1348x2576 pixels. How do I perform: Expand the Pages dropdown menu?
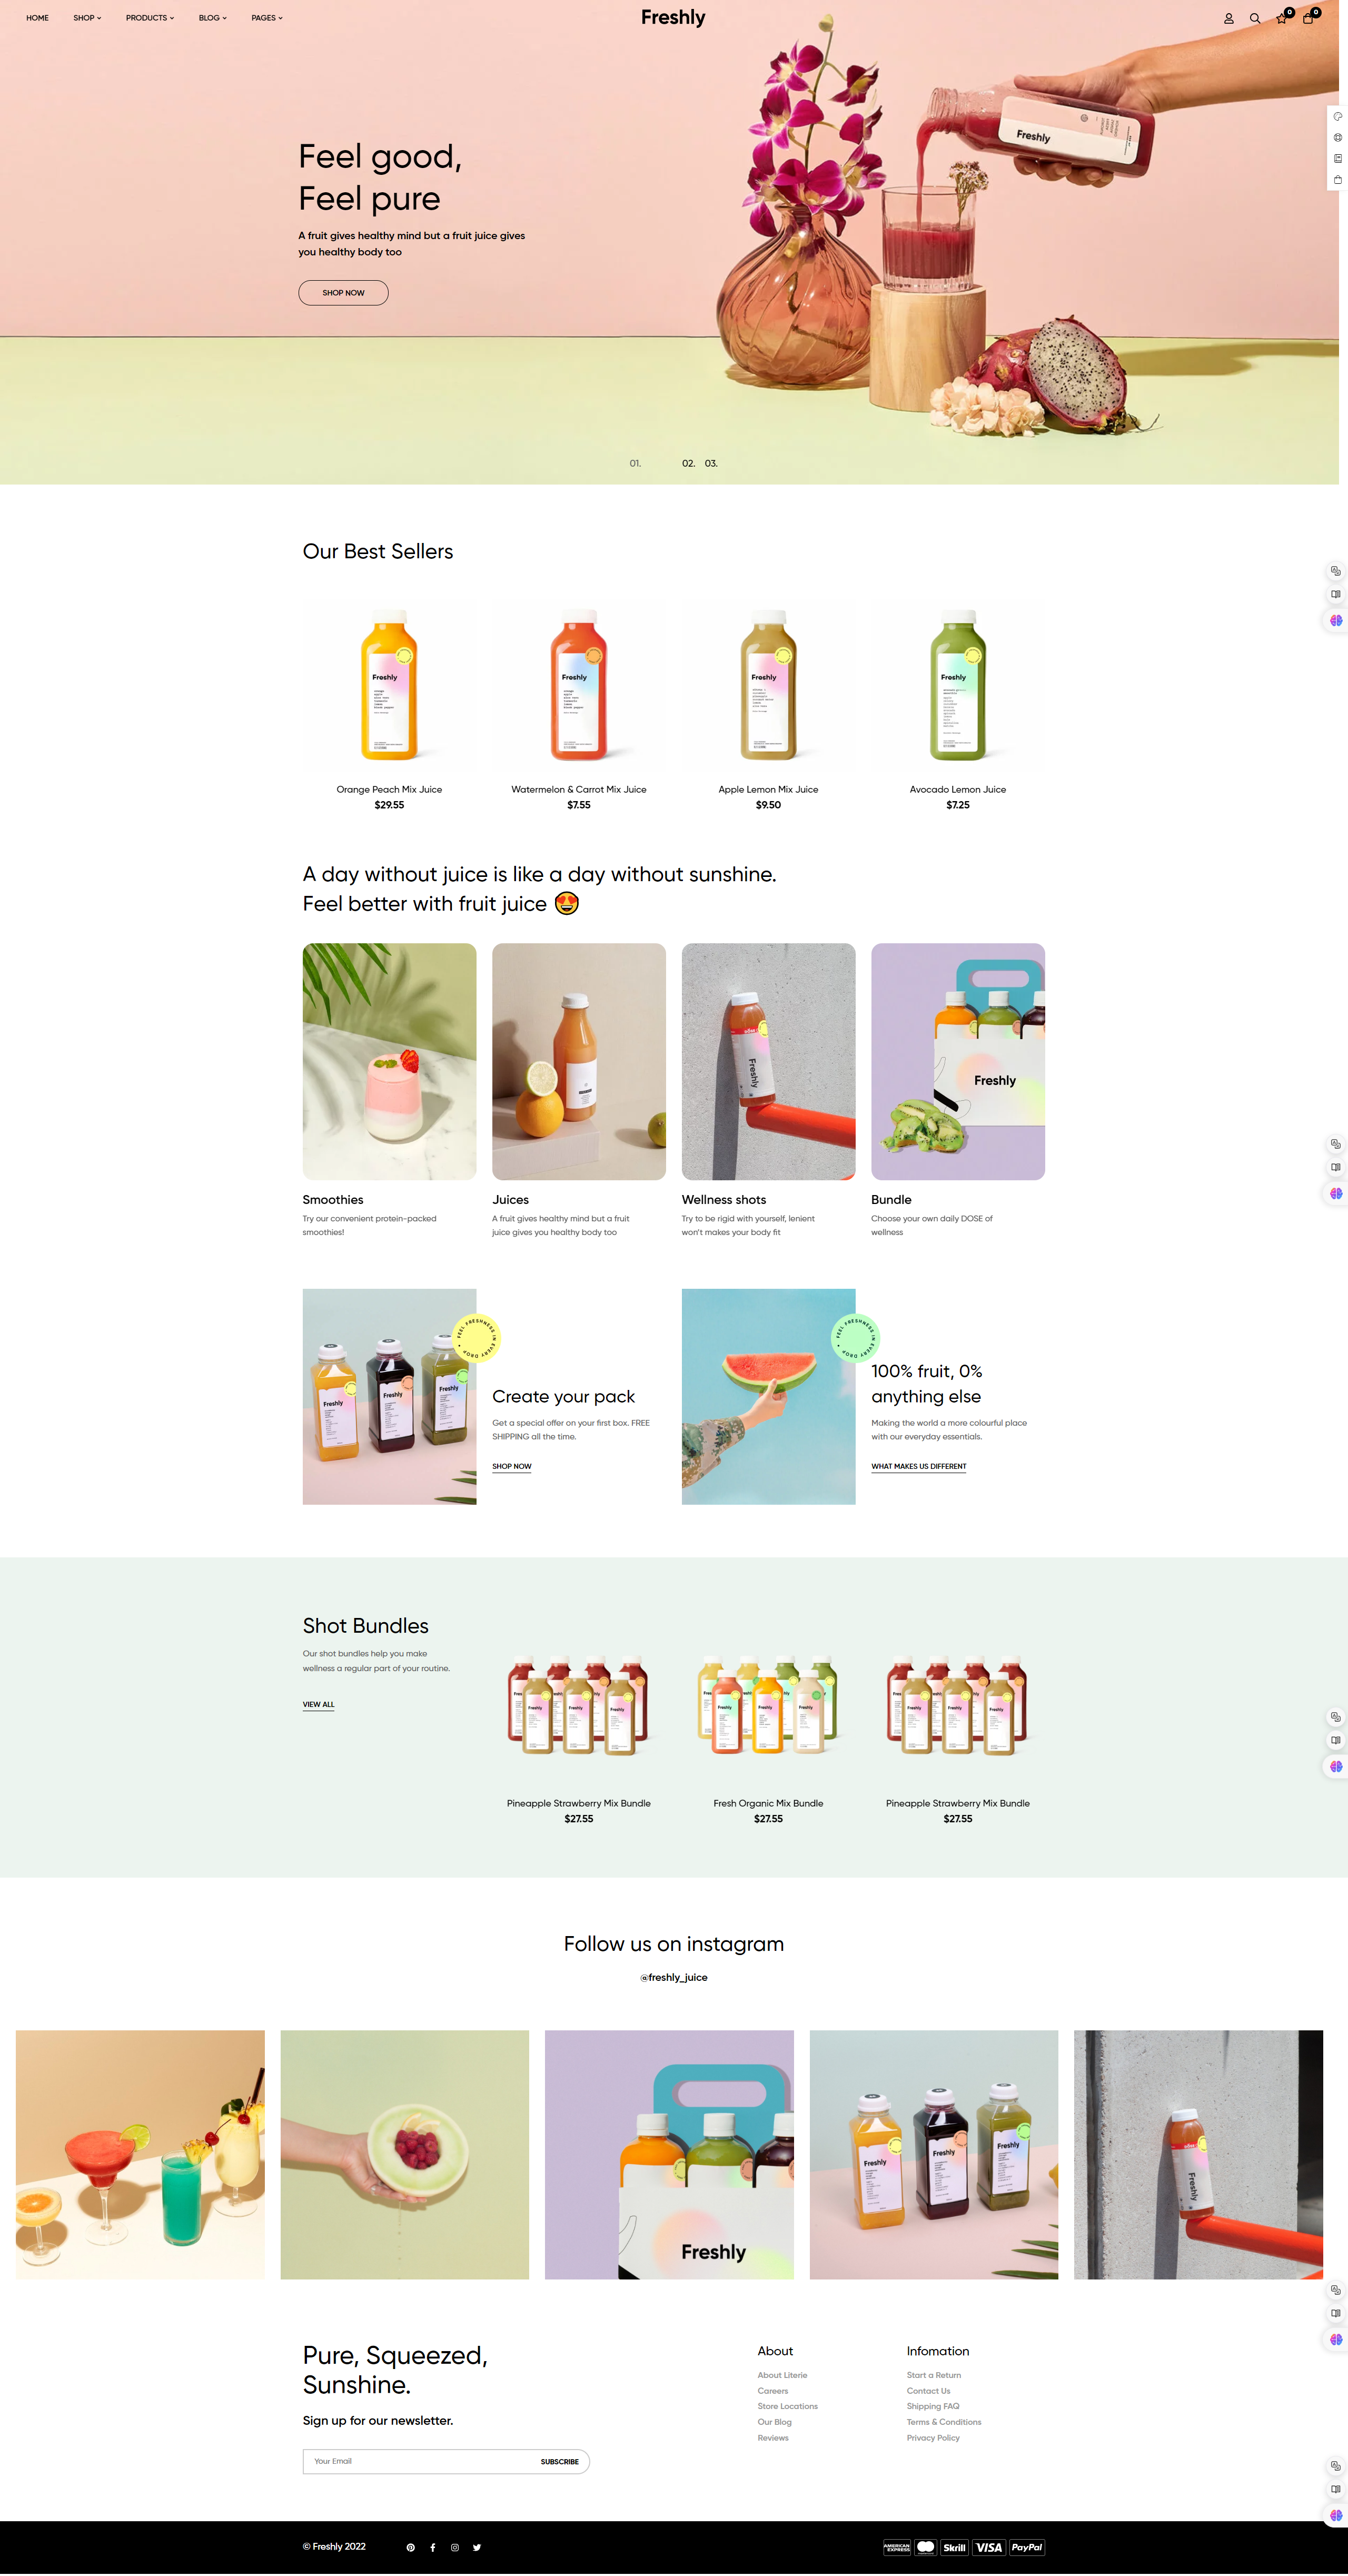coord(267,18)
